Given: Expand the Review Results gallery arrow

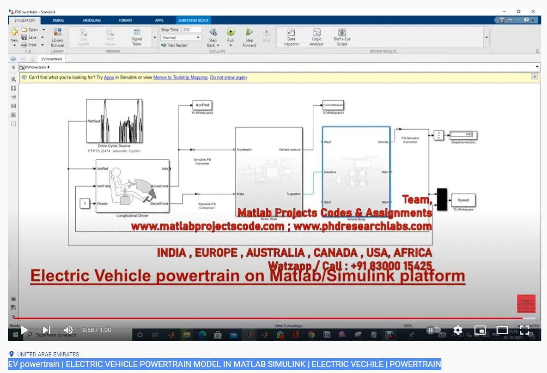Looking at the screenshot, I should (486, 37).
